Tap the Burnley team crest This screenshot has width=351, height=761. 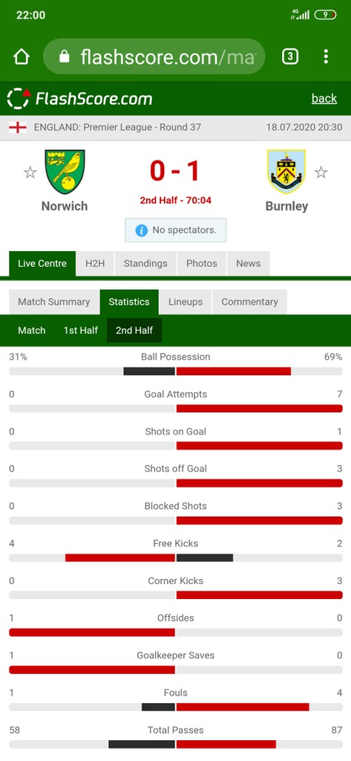(286, 172)
